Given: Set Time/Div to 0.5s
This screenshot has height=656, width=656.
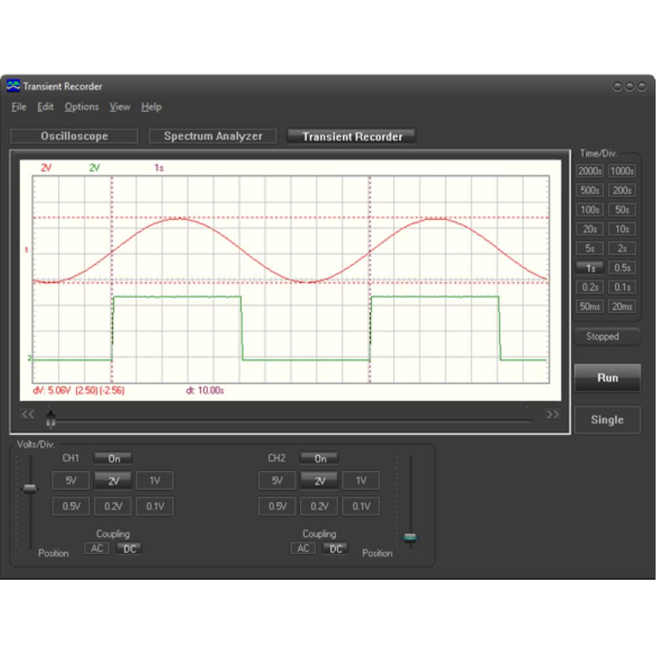Looking at the screenshot, I should (622, 268).
